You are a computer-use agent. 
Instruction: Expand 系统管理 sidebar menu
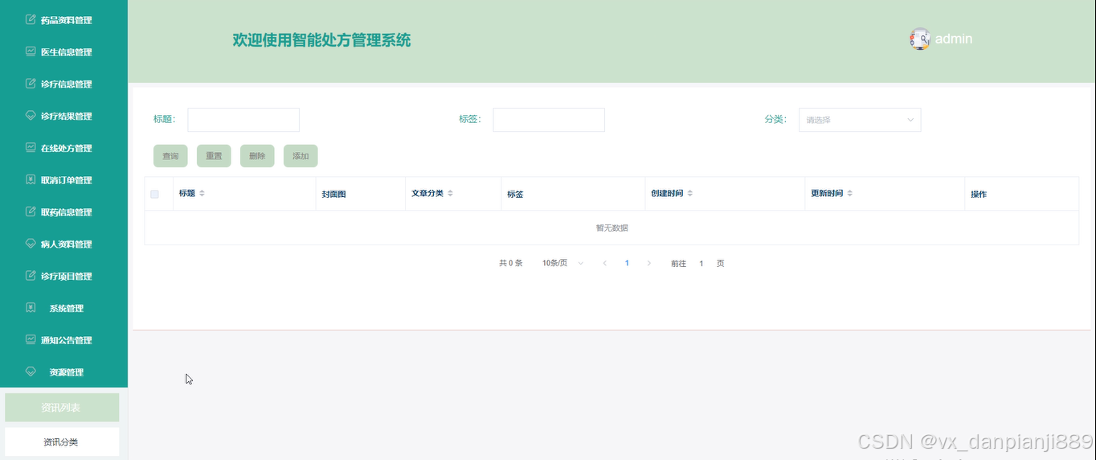[x=63, y=308]
